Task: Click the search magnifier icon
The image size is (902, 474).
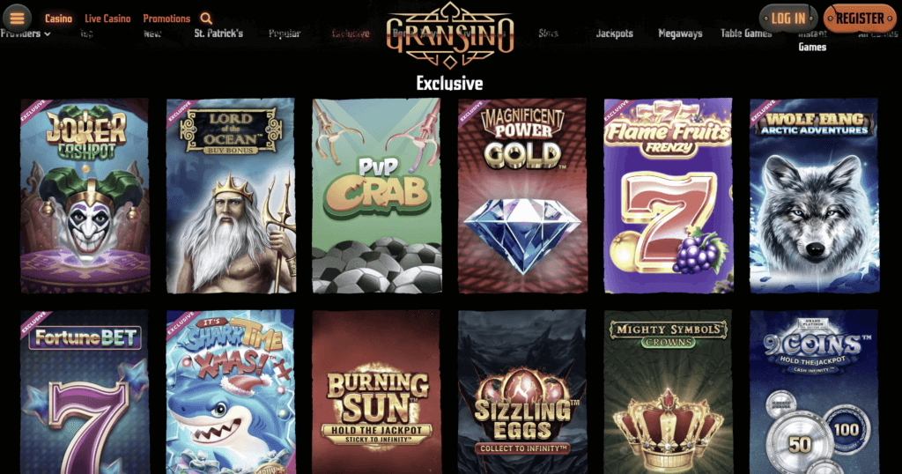Action: 206,19
